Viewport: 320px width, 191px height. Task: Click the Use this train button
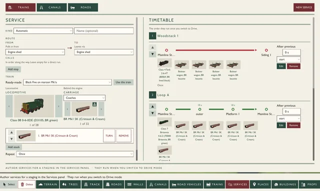point(123,82)
